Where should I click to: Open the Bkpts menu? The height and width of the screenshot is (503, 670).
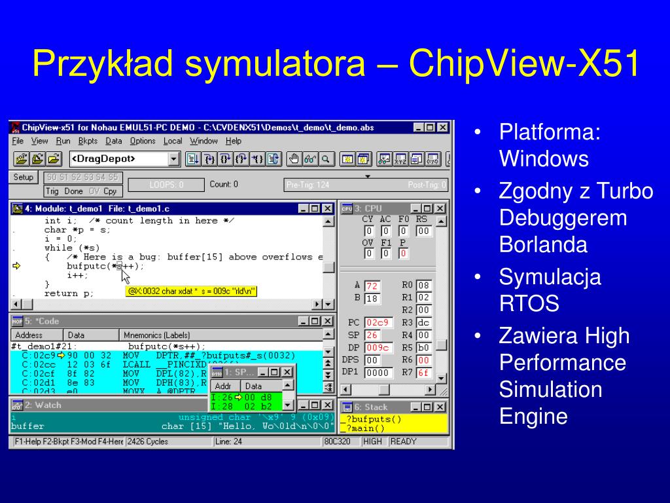pyautogui.click(x=88, y=141)
